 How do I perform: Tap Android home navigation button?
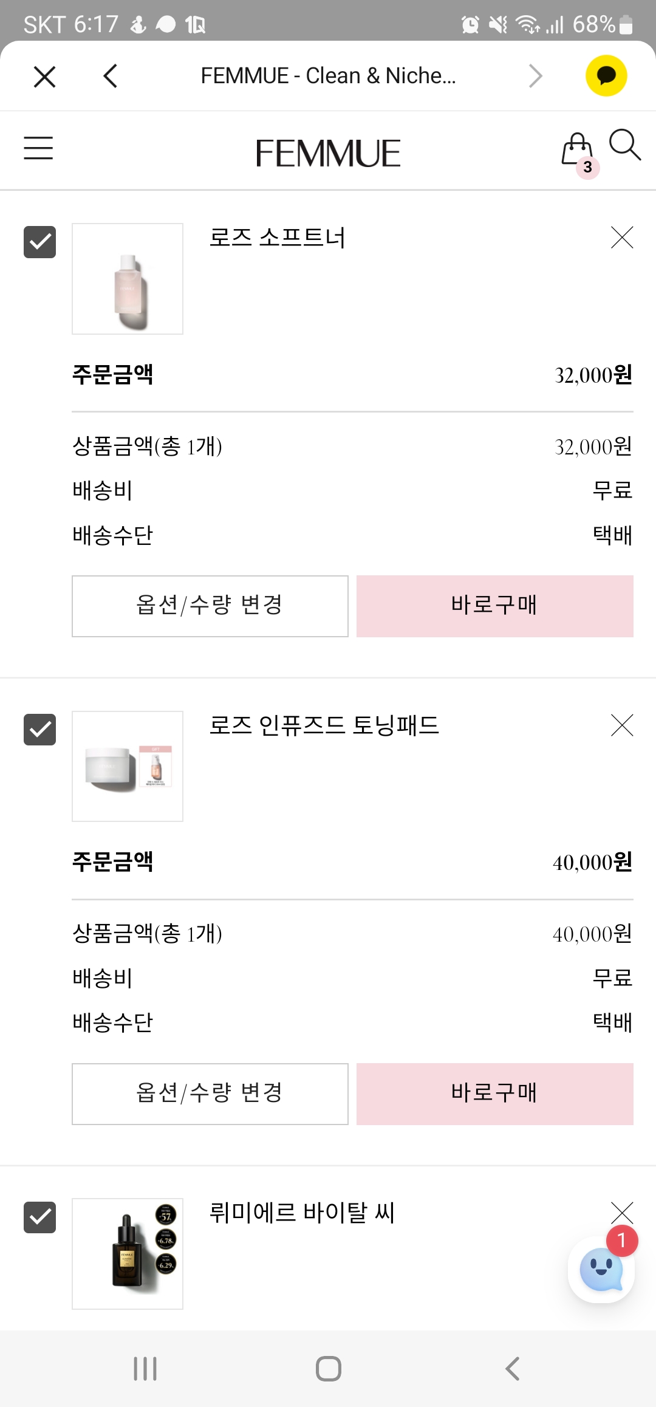[x=329, y=1369]
